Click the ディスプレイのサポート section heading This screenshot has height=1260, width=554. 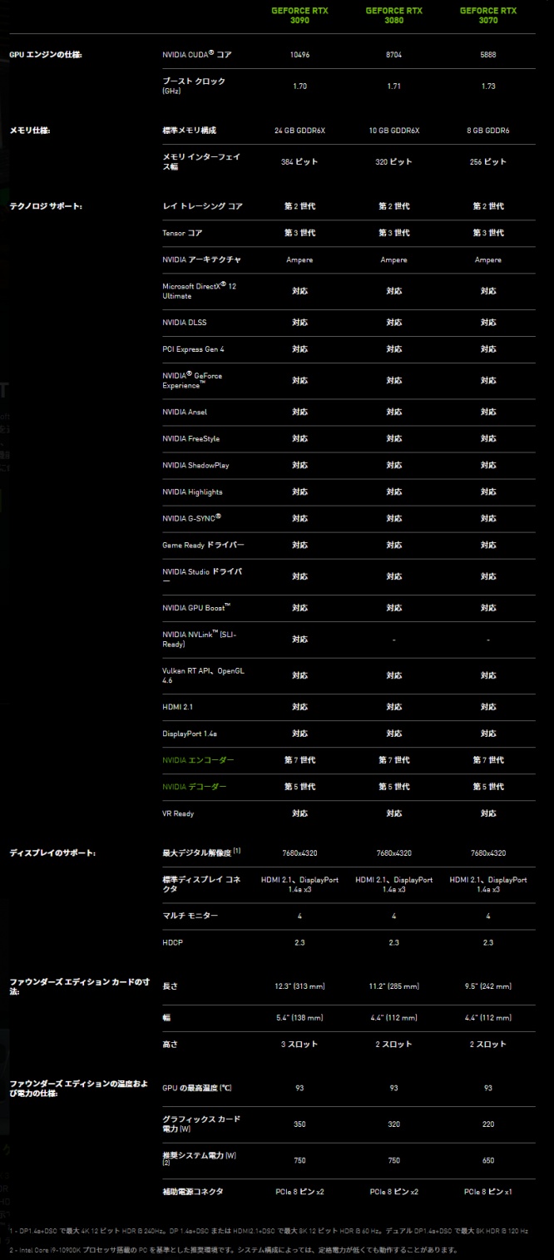(x=52, y=852)
